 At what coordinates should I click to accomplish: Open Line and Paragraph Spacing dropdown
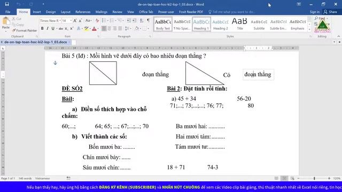click(128, 28)
